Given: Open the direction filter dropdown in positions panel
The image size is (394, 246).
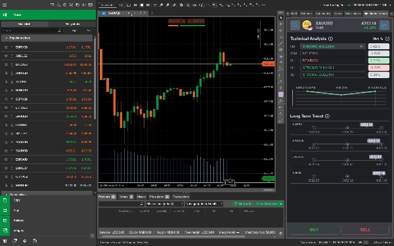Looking at the screenshot, I should pyautogui.click(x=165, y=204).
